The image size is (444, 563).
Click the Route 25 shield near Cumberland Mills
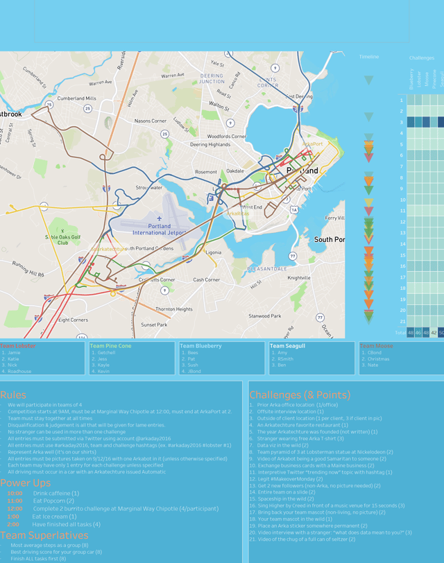pyautogui.click(x=87, y=108)
